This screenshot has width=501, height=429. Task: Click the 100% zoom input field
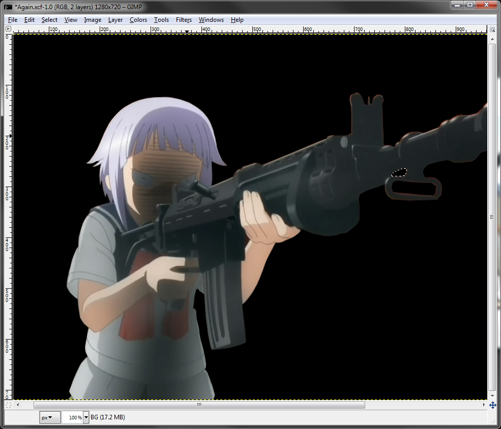[x=73, y=417]
